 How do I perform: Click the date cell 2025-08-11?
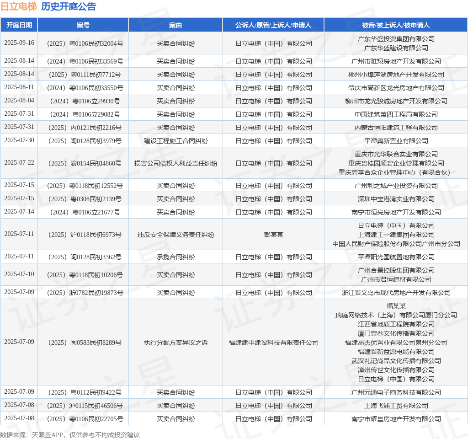(x=19, y=87)
